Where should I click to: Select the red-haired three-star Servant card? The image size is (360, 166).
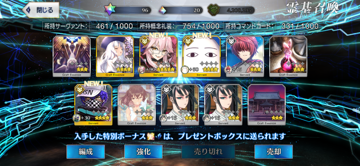click(245, 56)
